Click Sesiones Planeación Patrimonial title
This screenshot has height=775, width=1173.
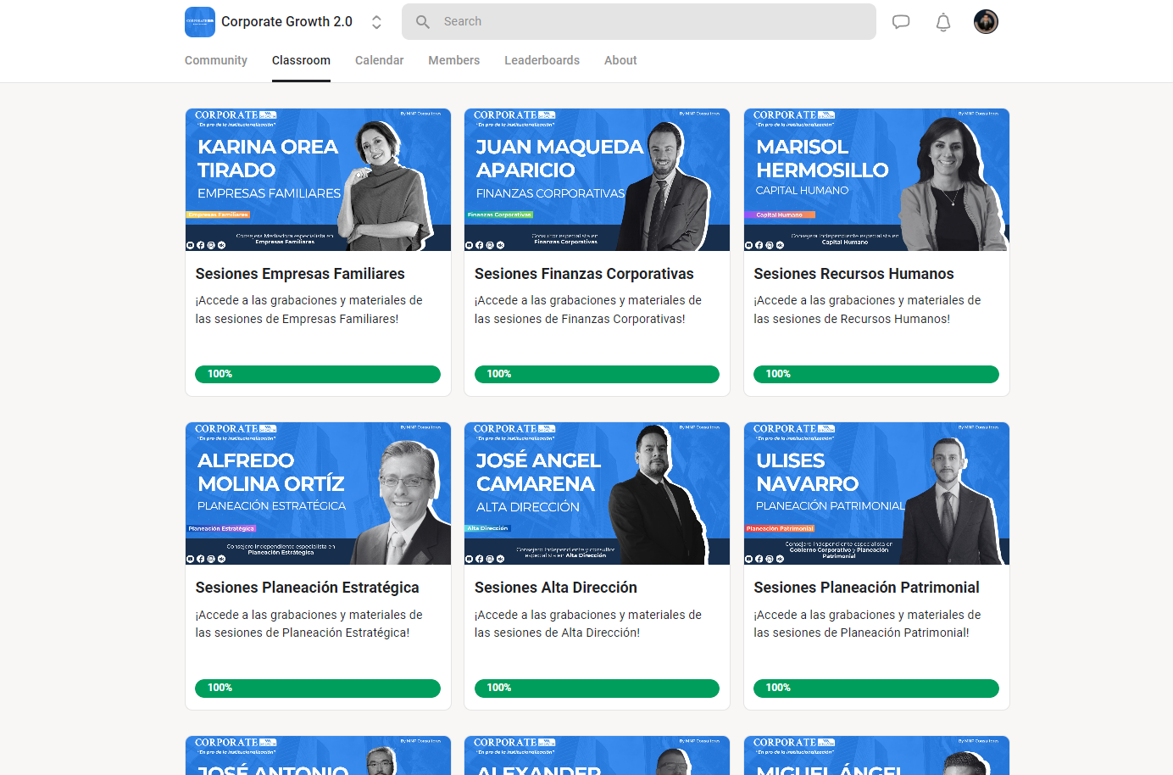click(866, 588)
